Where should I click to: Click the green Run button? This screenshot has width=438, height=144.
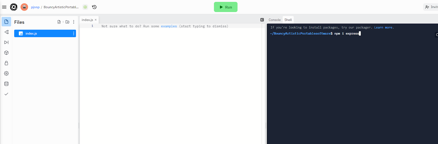pos(226,7)
